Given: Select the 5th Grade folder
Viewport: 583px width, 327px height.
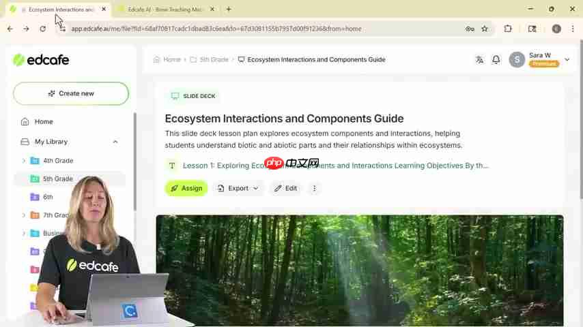Looking at the screenshot, I should [57, 179].
